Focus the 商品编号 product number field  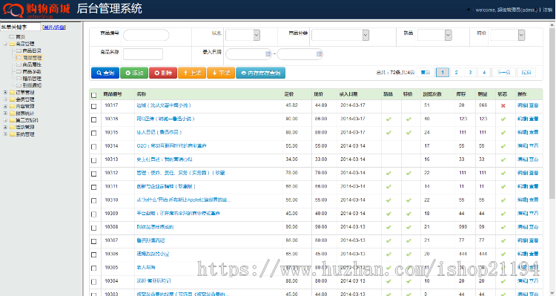click(146, 35)
